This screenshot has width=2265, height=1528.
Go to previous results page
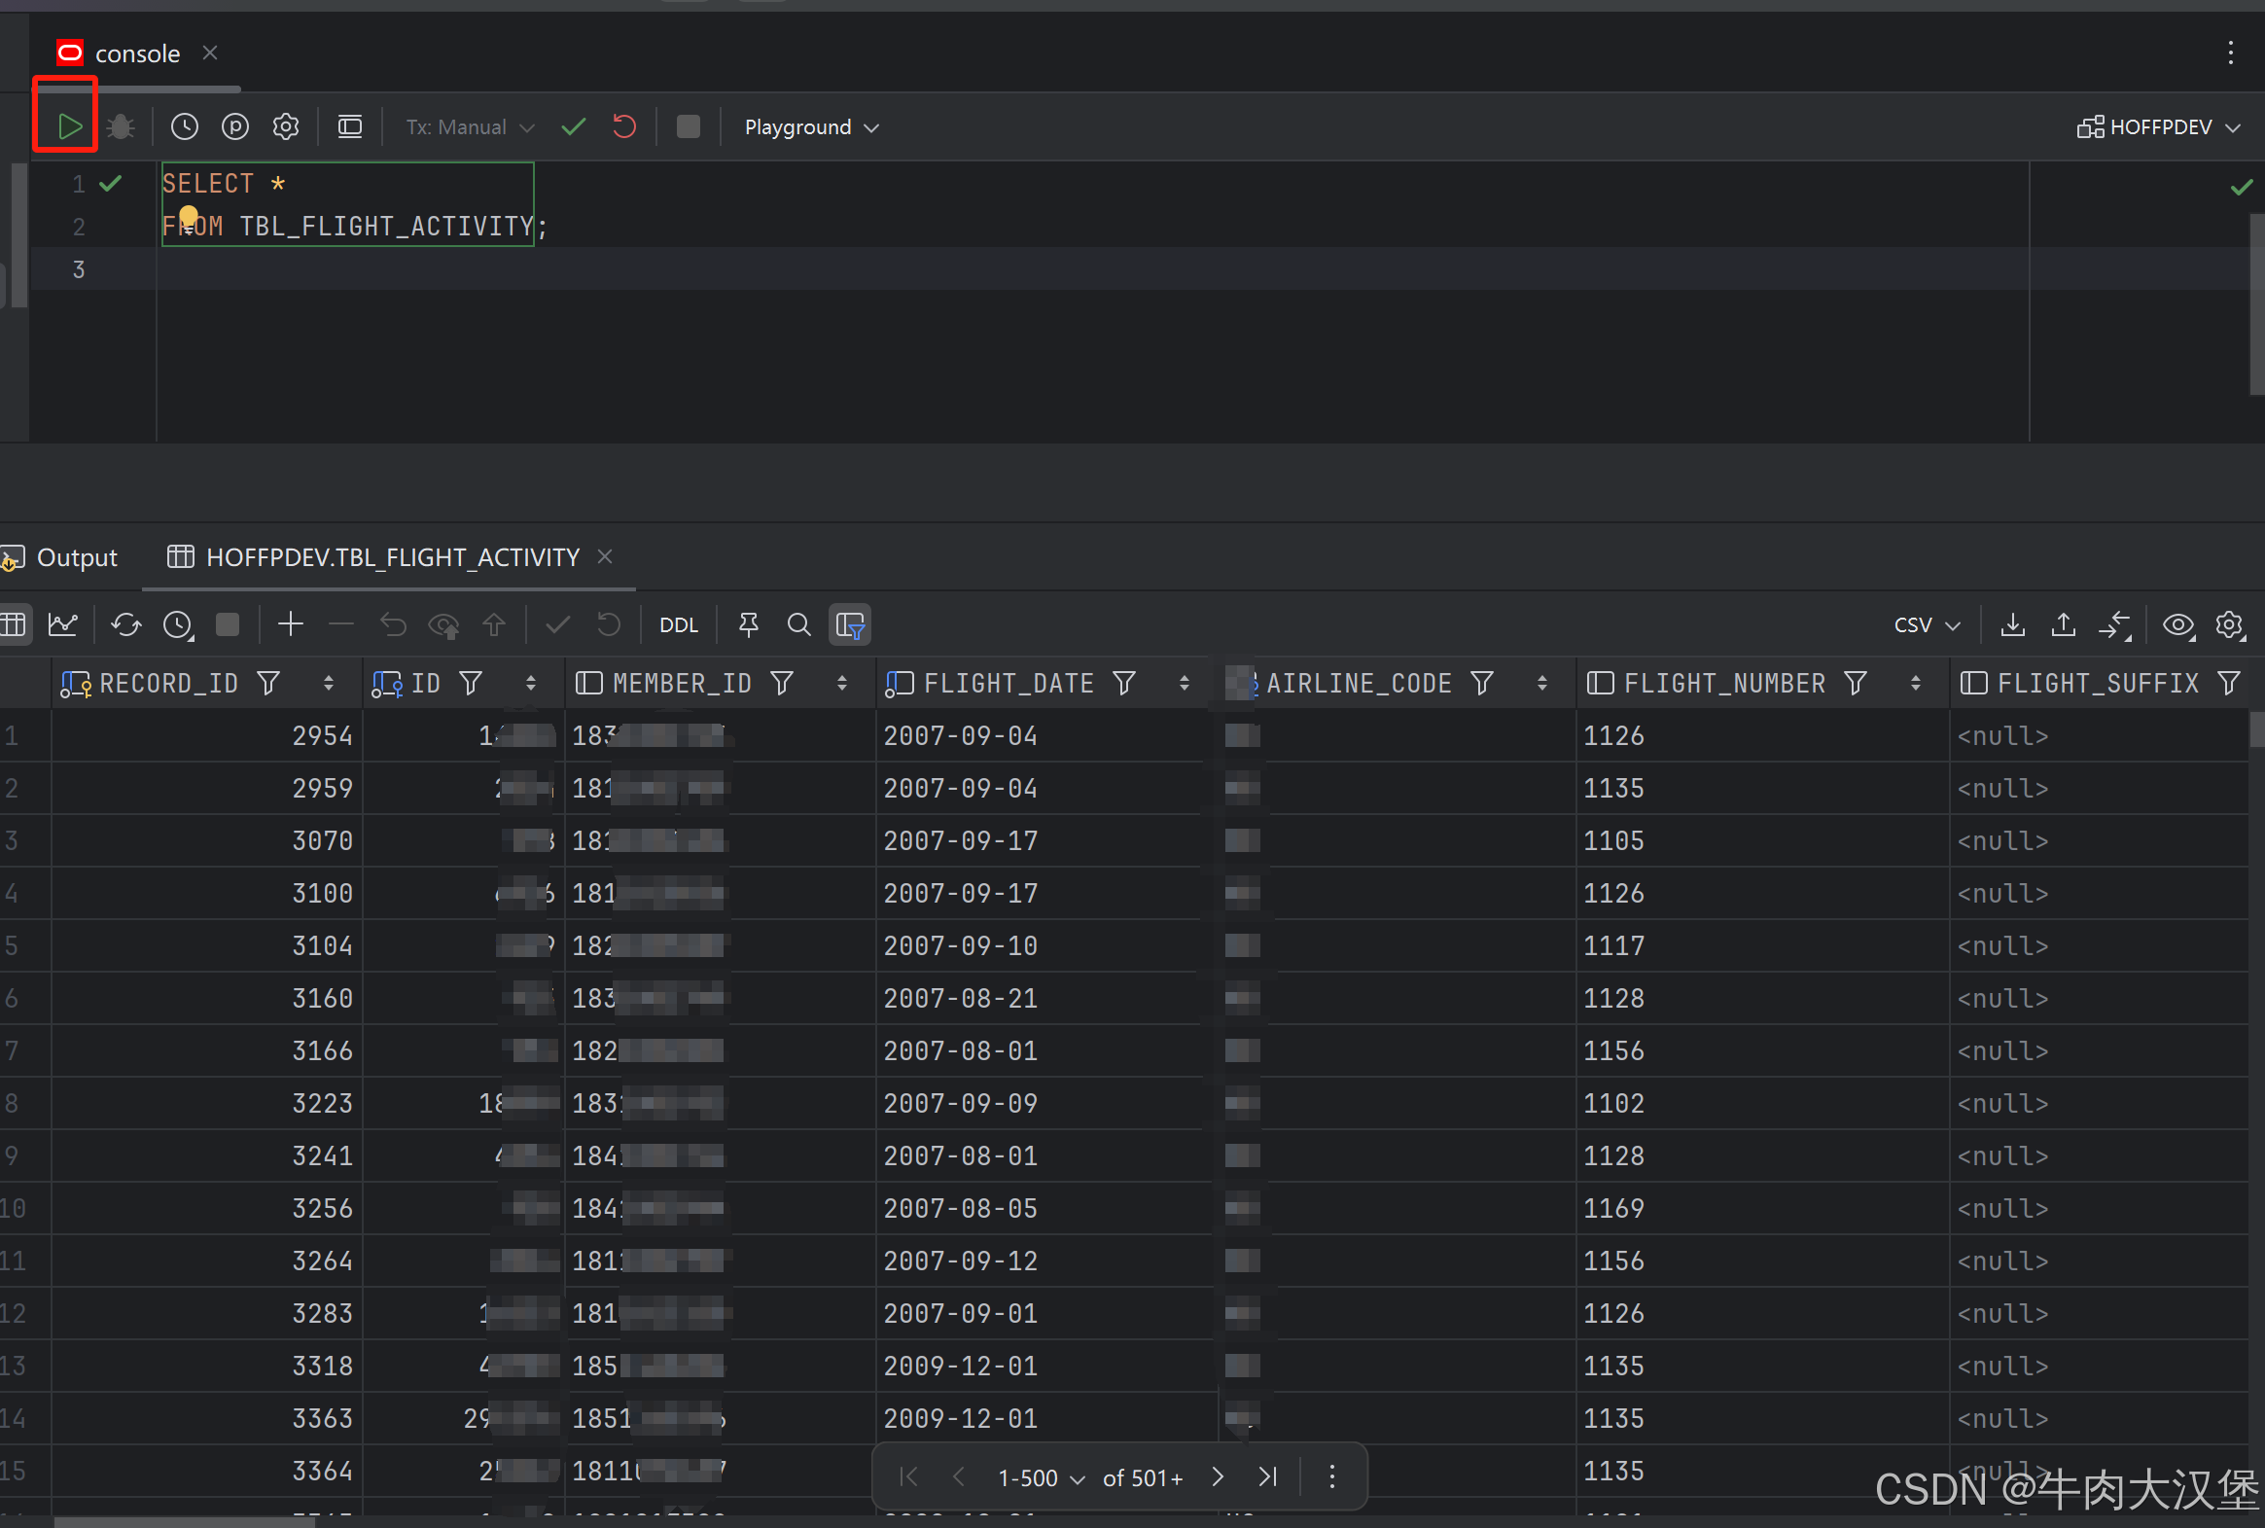[x=959, y=1477]
